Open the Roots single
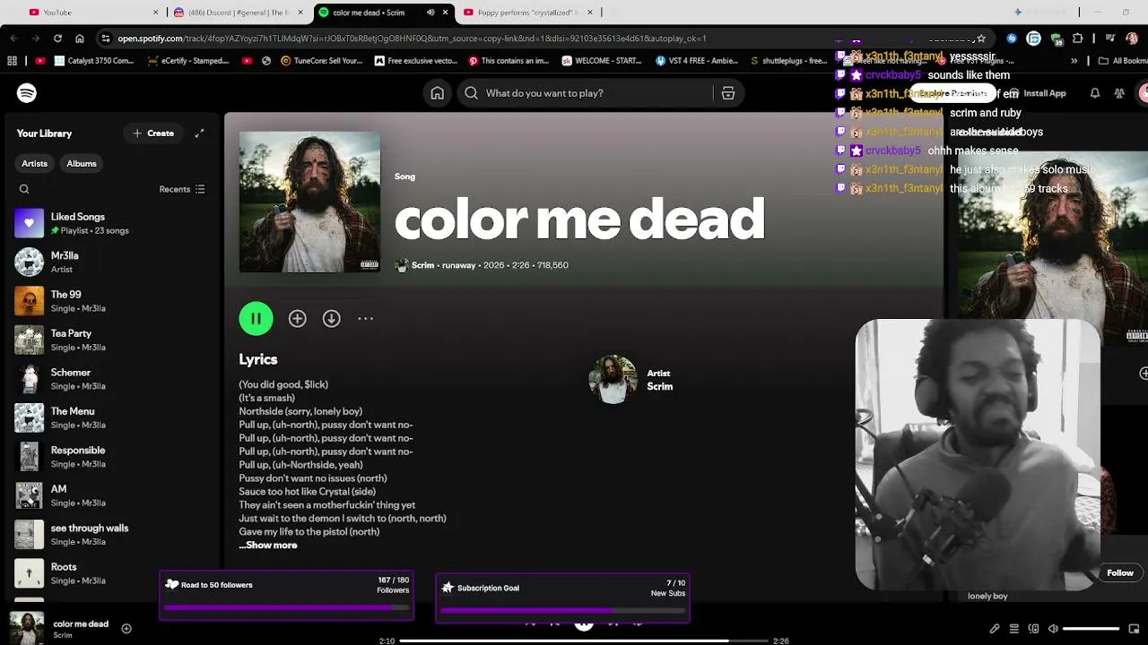Screen dimensions: 1148x645 (110, 573)
